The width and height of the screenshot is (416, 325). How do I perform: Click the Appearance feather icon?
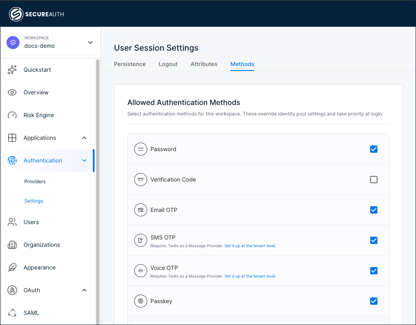12,267
